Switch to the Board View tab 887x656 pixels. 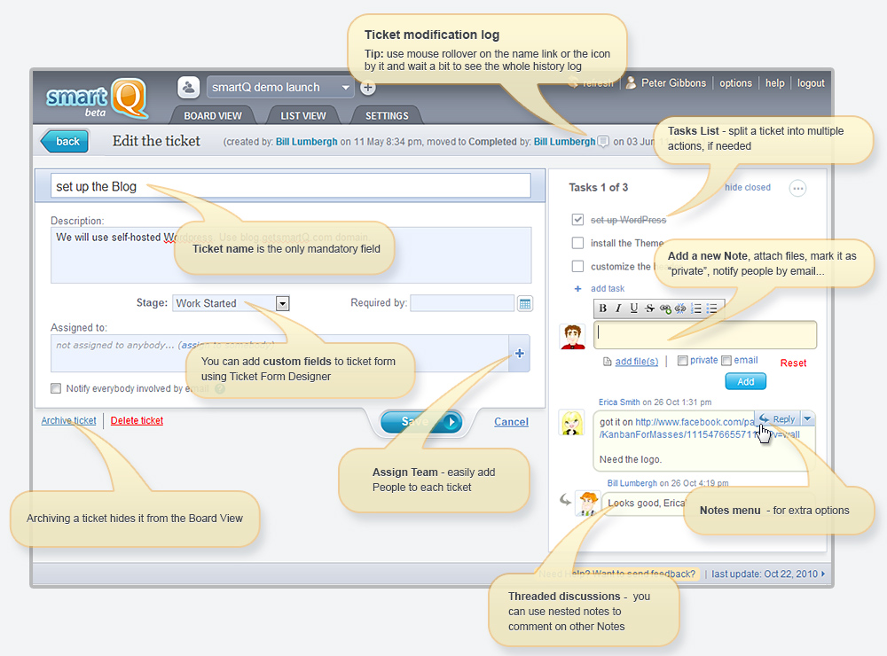212,115
